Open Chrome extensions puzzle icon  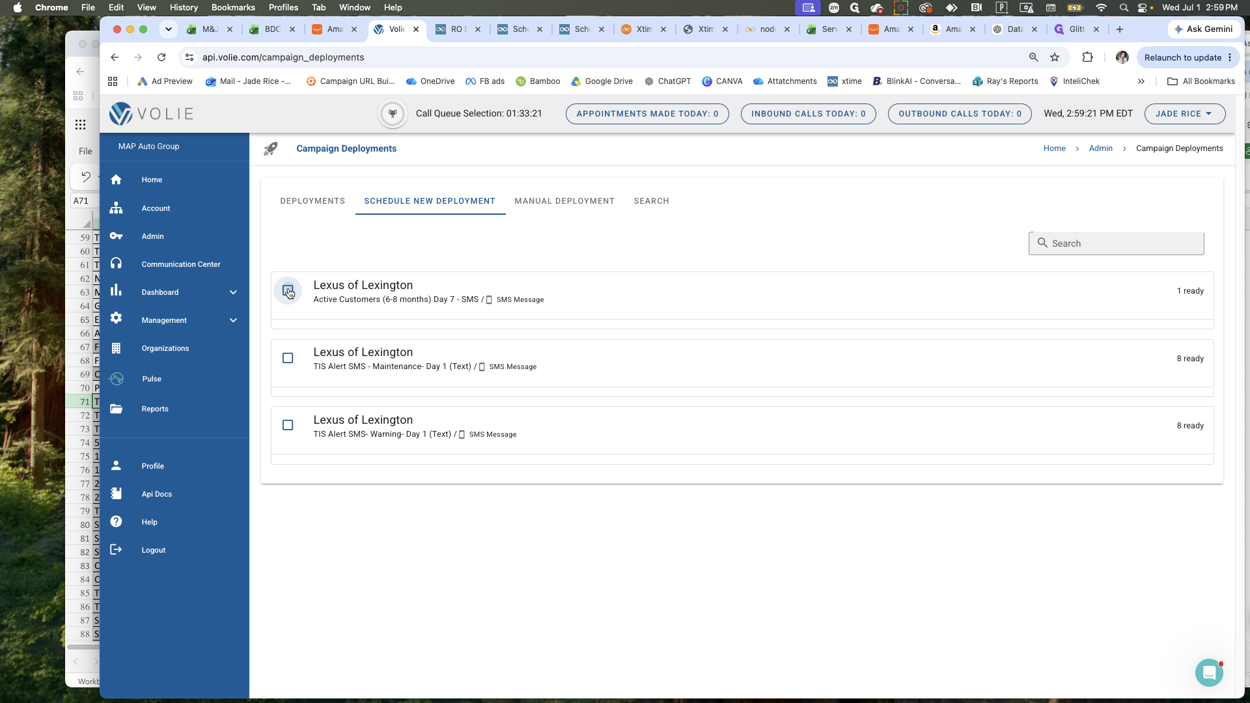pos(1087,57)
